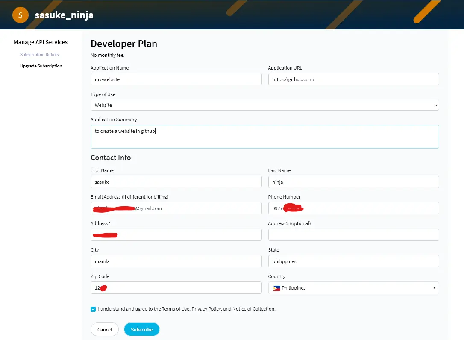Screen dimensions: 464x340
Task: Click the orange S profile avatar
Action: coord(21,15)
